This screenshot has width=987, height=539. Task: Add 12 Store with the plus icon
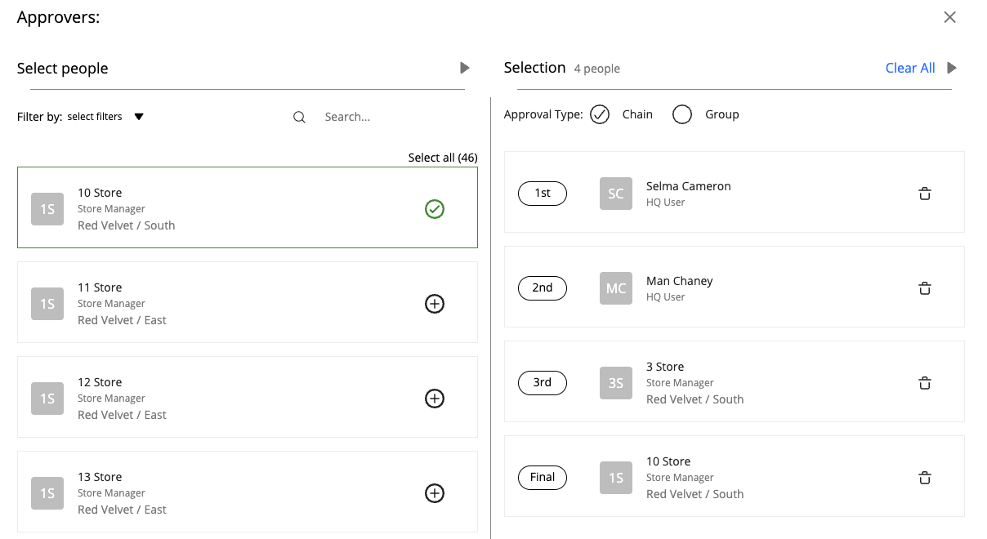(435, 399)
